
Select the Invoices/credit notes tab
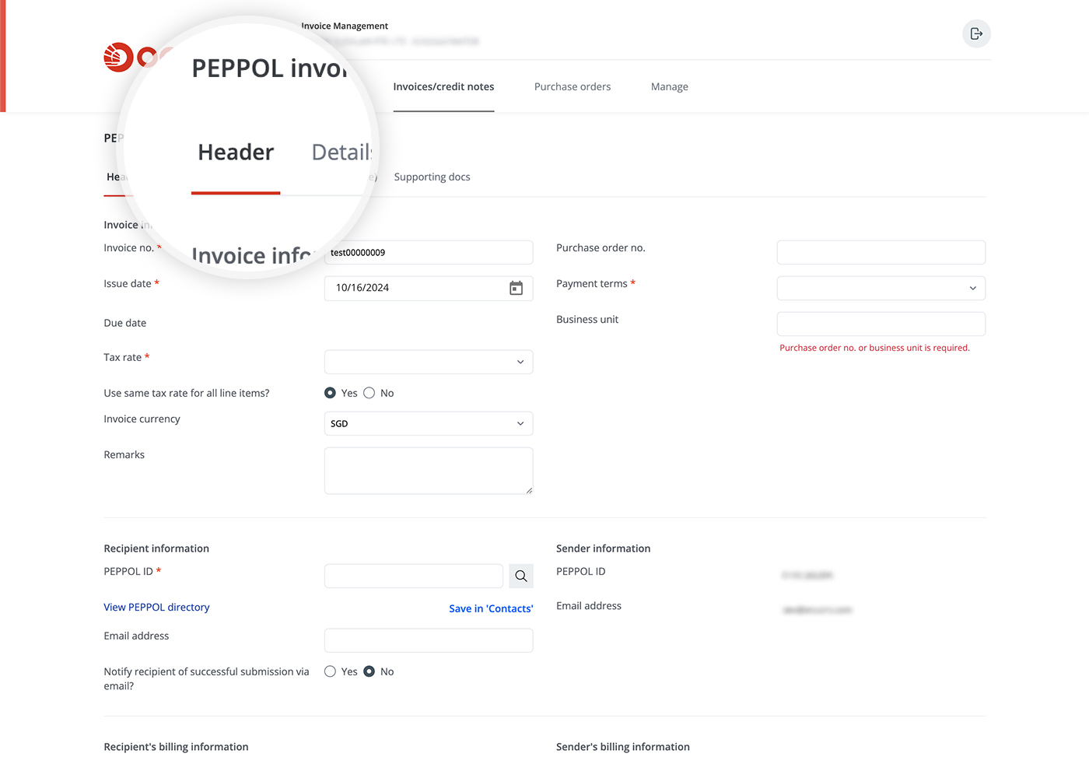(443, 86)
